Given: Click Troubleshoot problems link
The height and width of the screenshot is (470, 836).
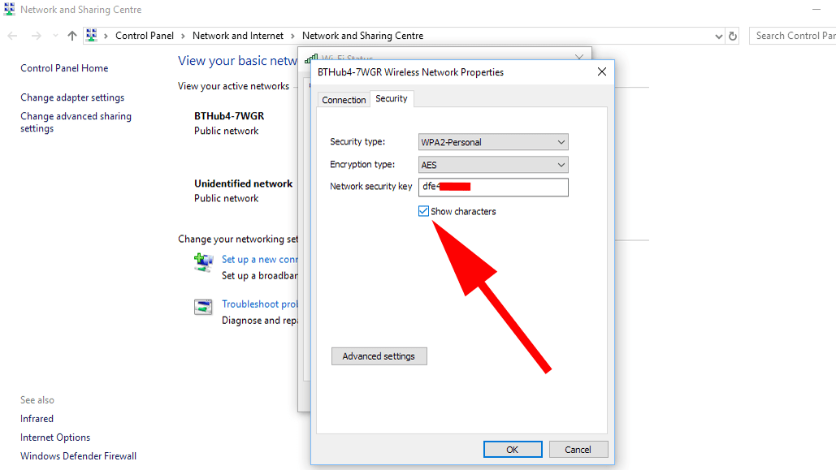Looking at the screenshot, I should pyautogui.click(x=260, y=304).
